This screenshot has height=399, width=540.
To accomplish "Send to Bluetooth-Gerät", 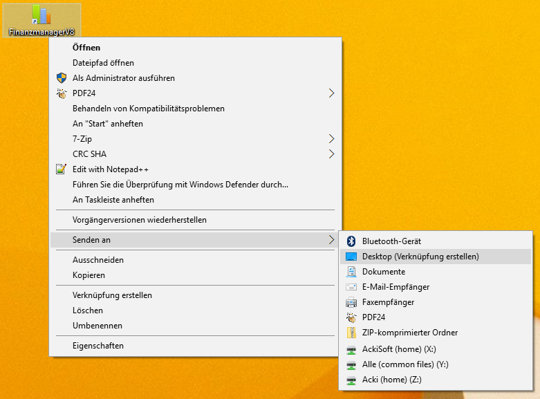I will click(436, 241).
